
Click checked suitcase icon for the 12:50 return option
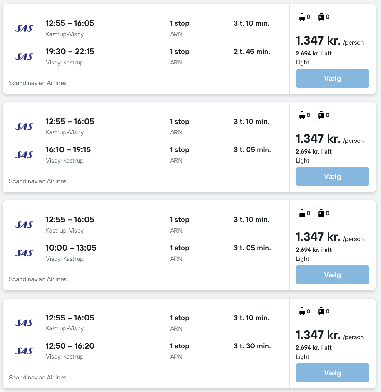[x=321, y=311]
